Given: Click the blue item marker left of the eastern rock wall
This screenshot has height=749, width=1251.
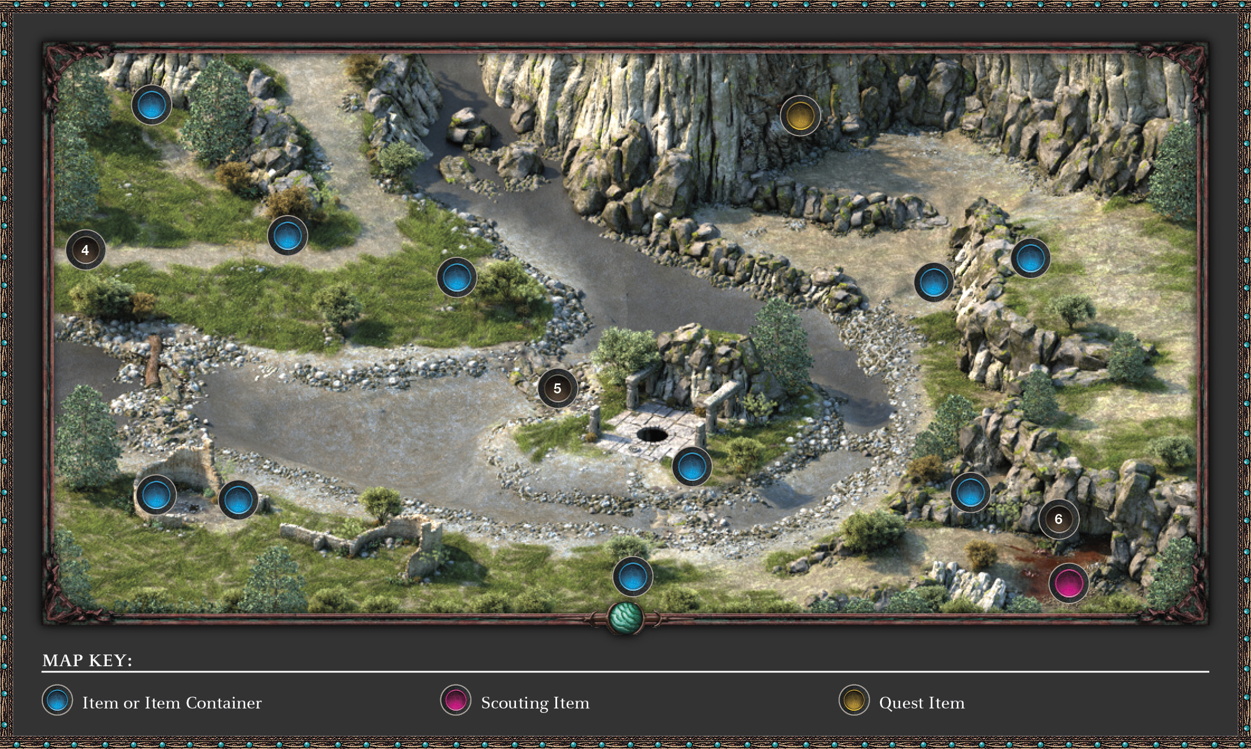Looking at the screenshot, I should click(934, 282).
